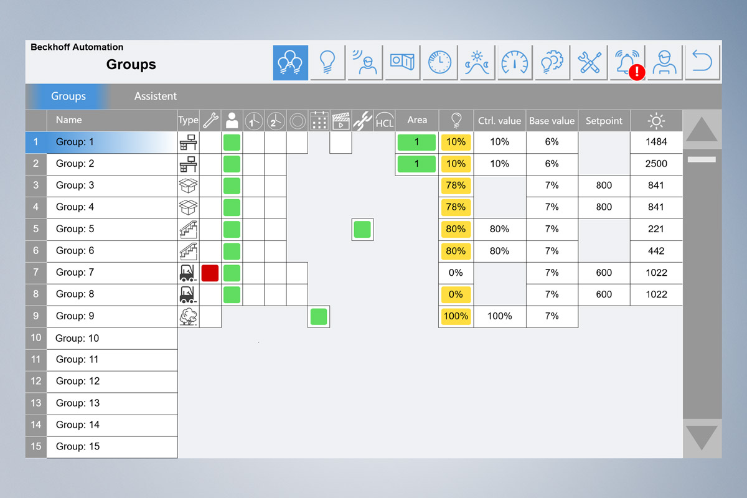The height and width of the screenshot is (498, 747).
Task: Toggle the green link indicator for Group 5
Action: point(362,229)
